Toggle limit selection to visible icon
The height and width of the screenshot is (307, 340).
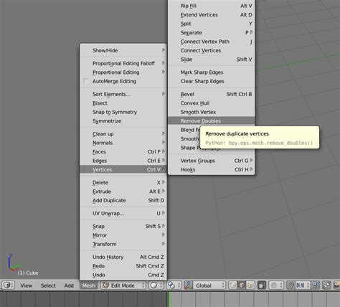pyautogui.click(x=261, y=285)
